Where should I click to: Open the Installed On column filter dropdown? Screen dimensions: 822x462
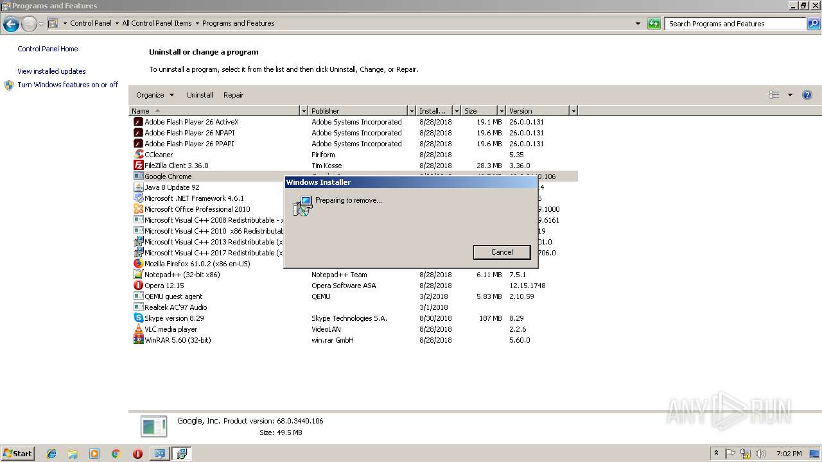click(457, 111)
